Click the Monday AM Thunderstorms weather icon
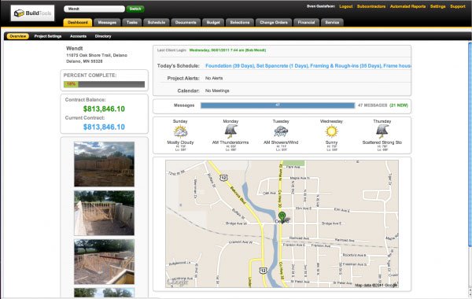 (230, 131)
